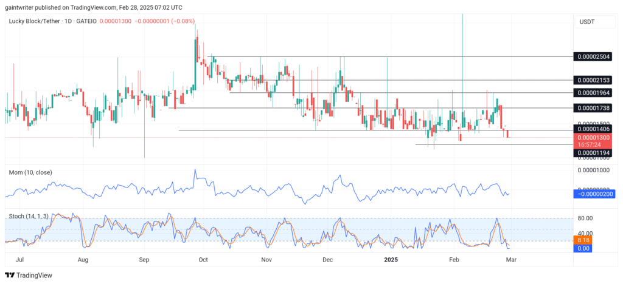Select the Stoch (14, 1, 3) indicator label
This screenshot has height=284, width=623.
point(29,216)
